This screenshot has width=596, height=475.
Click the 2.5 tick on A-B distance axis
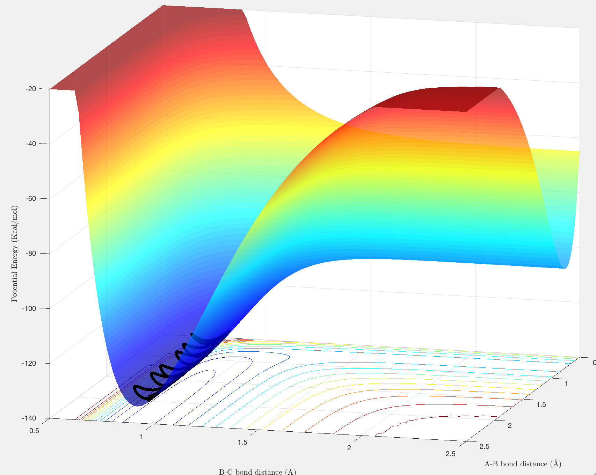484,446
